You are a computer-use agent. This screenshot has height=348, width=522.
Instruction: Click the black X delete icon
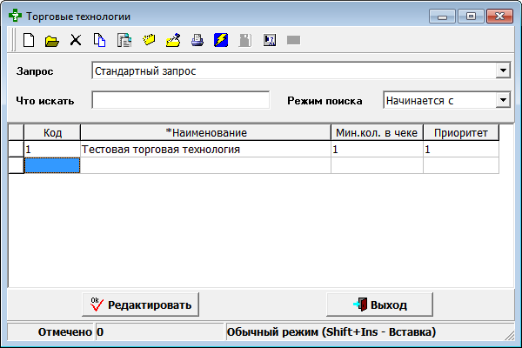pos(76,40)
